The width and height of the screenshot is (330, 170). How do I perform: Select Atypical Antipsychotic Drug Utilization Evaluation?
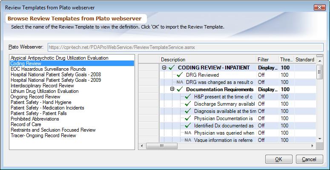(x=60, y=58)
